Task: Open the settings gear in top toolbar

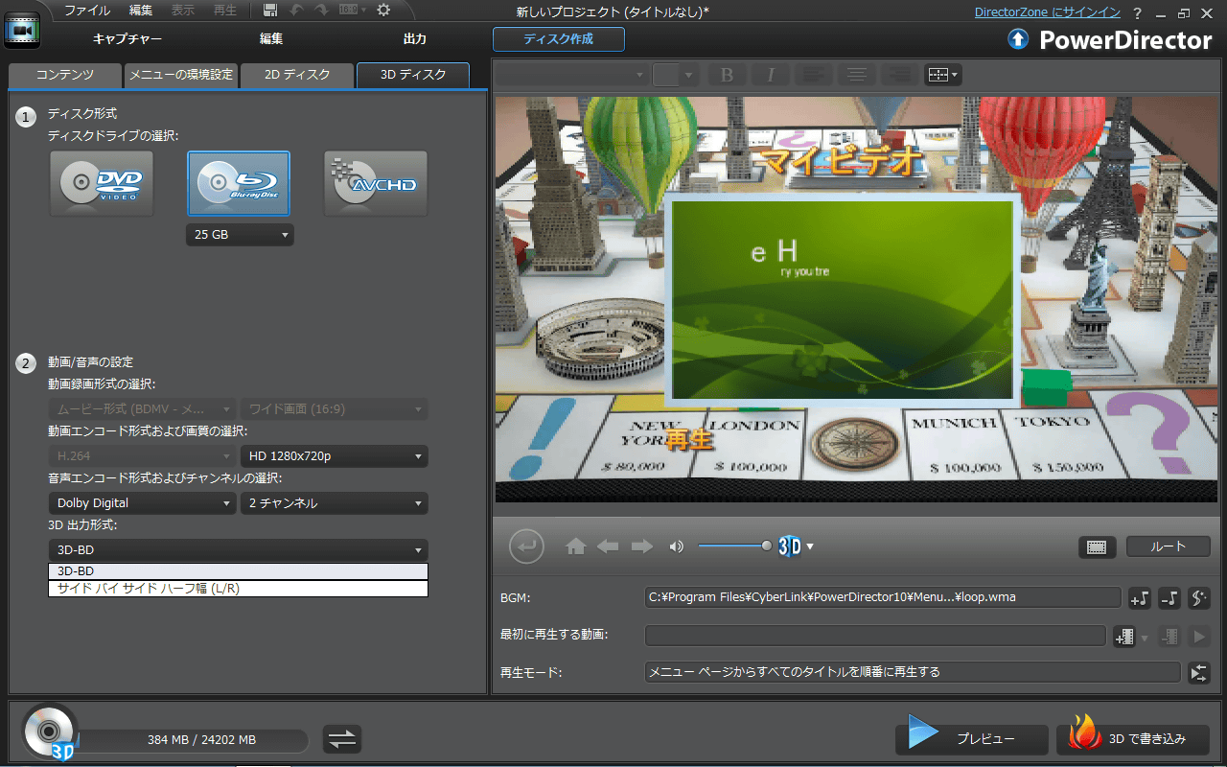Action: tap(383, 11)
